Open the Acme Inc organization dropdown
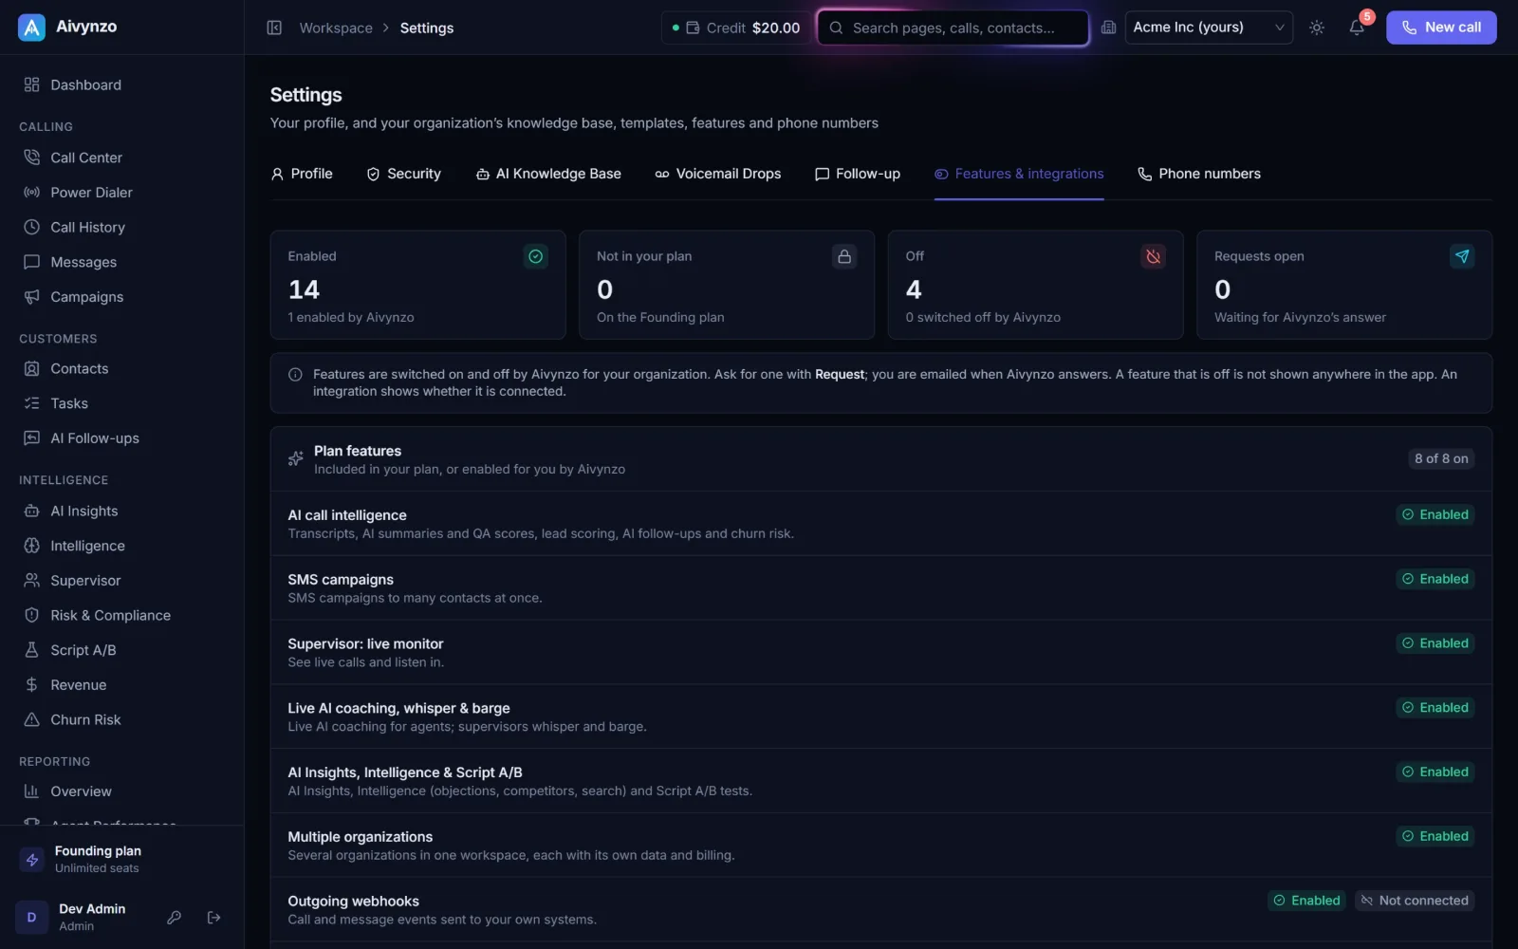 1209,28
